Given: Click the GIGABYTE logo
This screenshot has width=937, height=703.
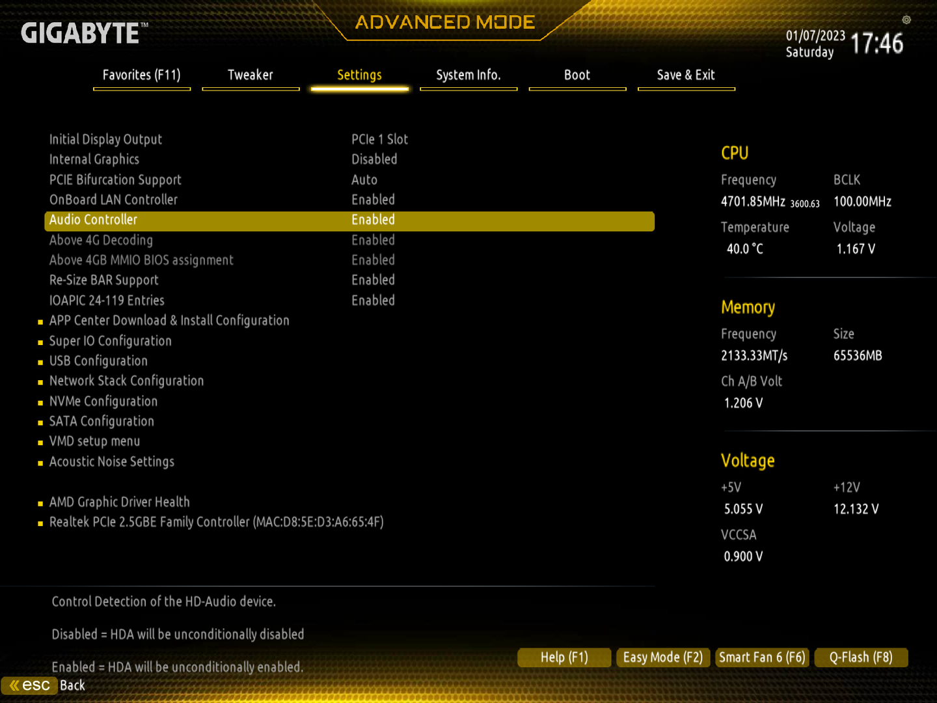Looking at the screenshot, I should [x=85, y=33].
